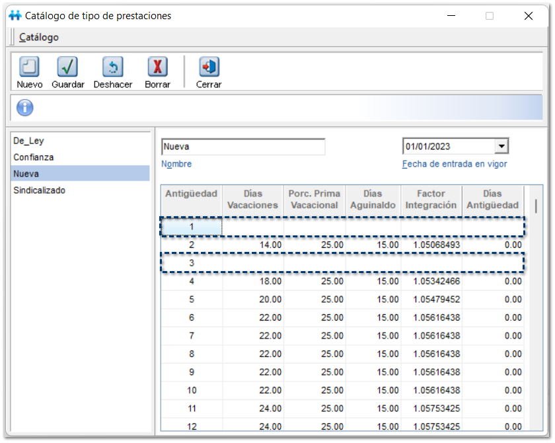Click the Factor Integración column header

[431, 200]
